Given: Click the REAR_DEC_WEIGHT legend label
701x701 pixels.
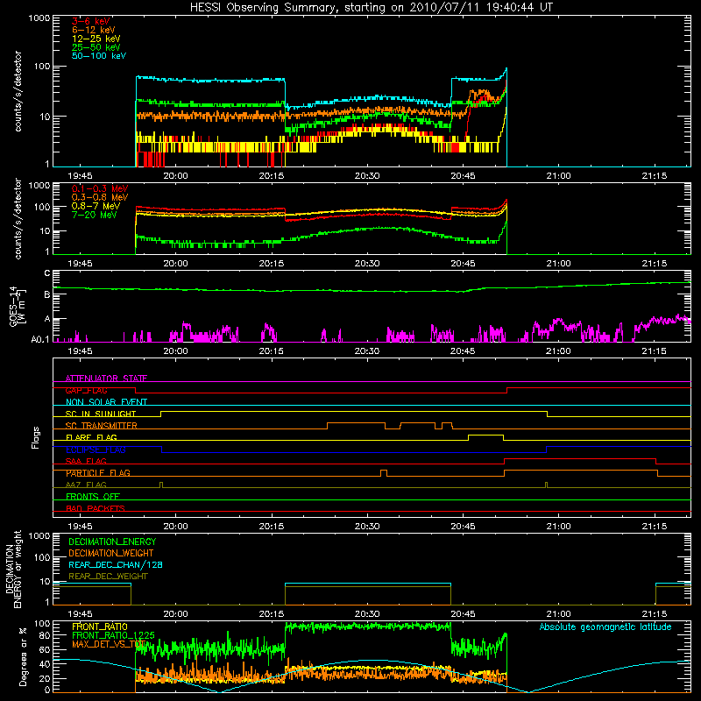Looking at the screenshot, I should 108,577.
